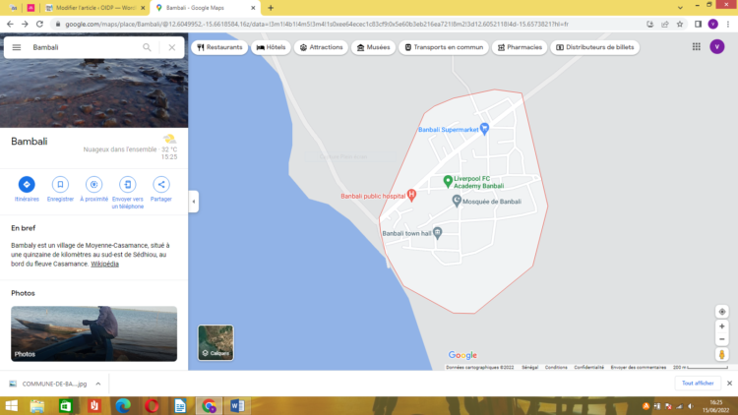Filter map by Restaurants
The image size is (738, 415).
(x=219, y=47)
